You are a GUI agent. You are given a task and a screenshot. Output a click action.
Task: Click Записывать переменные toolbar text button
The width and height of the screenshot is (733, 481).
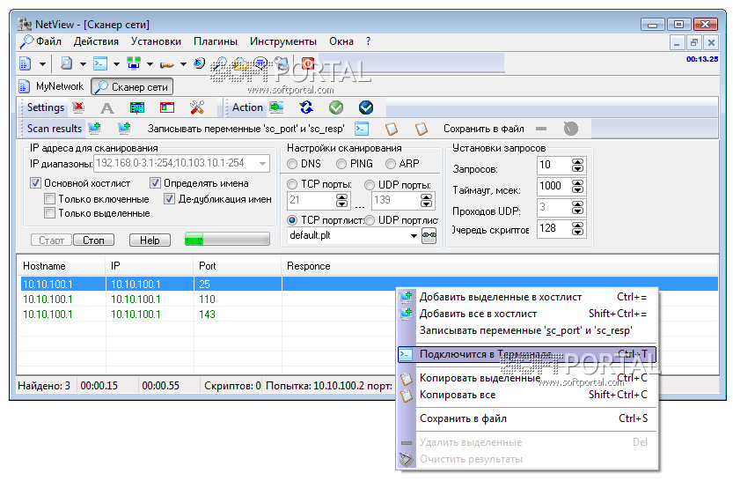pyautogui.click(x=246, y=129)
